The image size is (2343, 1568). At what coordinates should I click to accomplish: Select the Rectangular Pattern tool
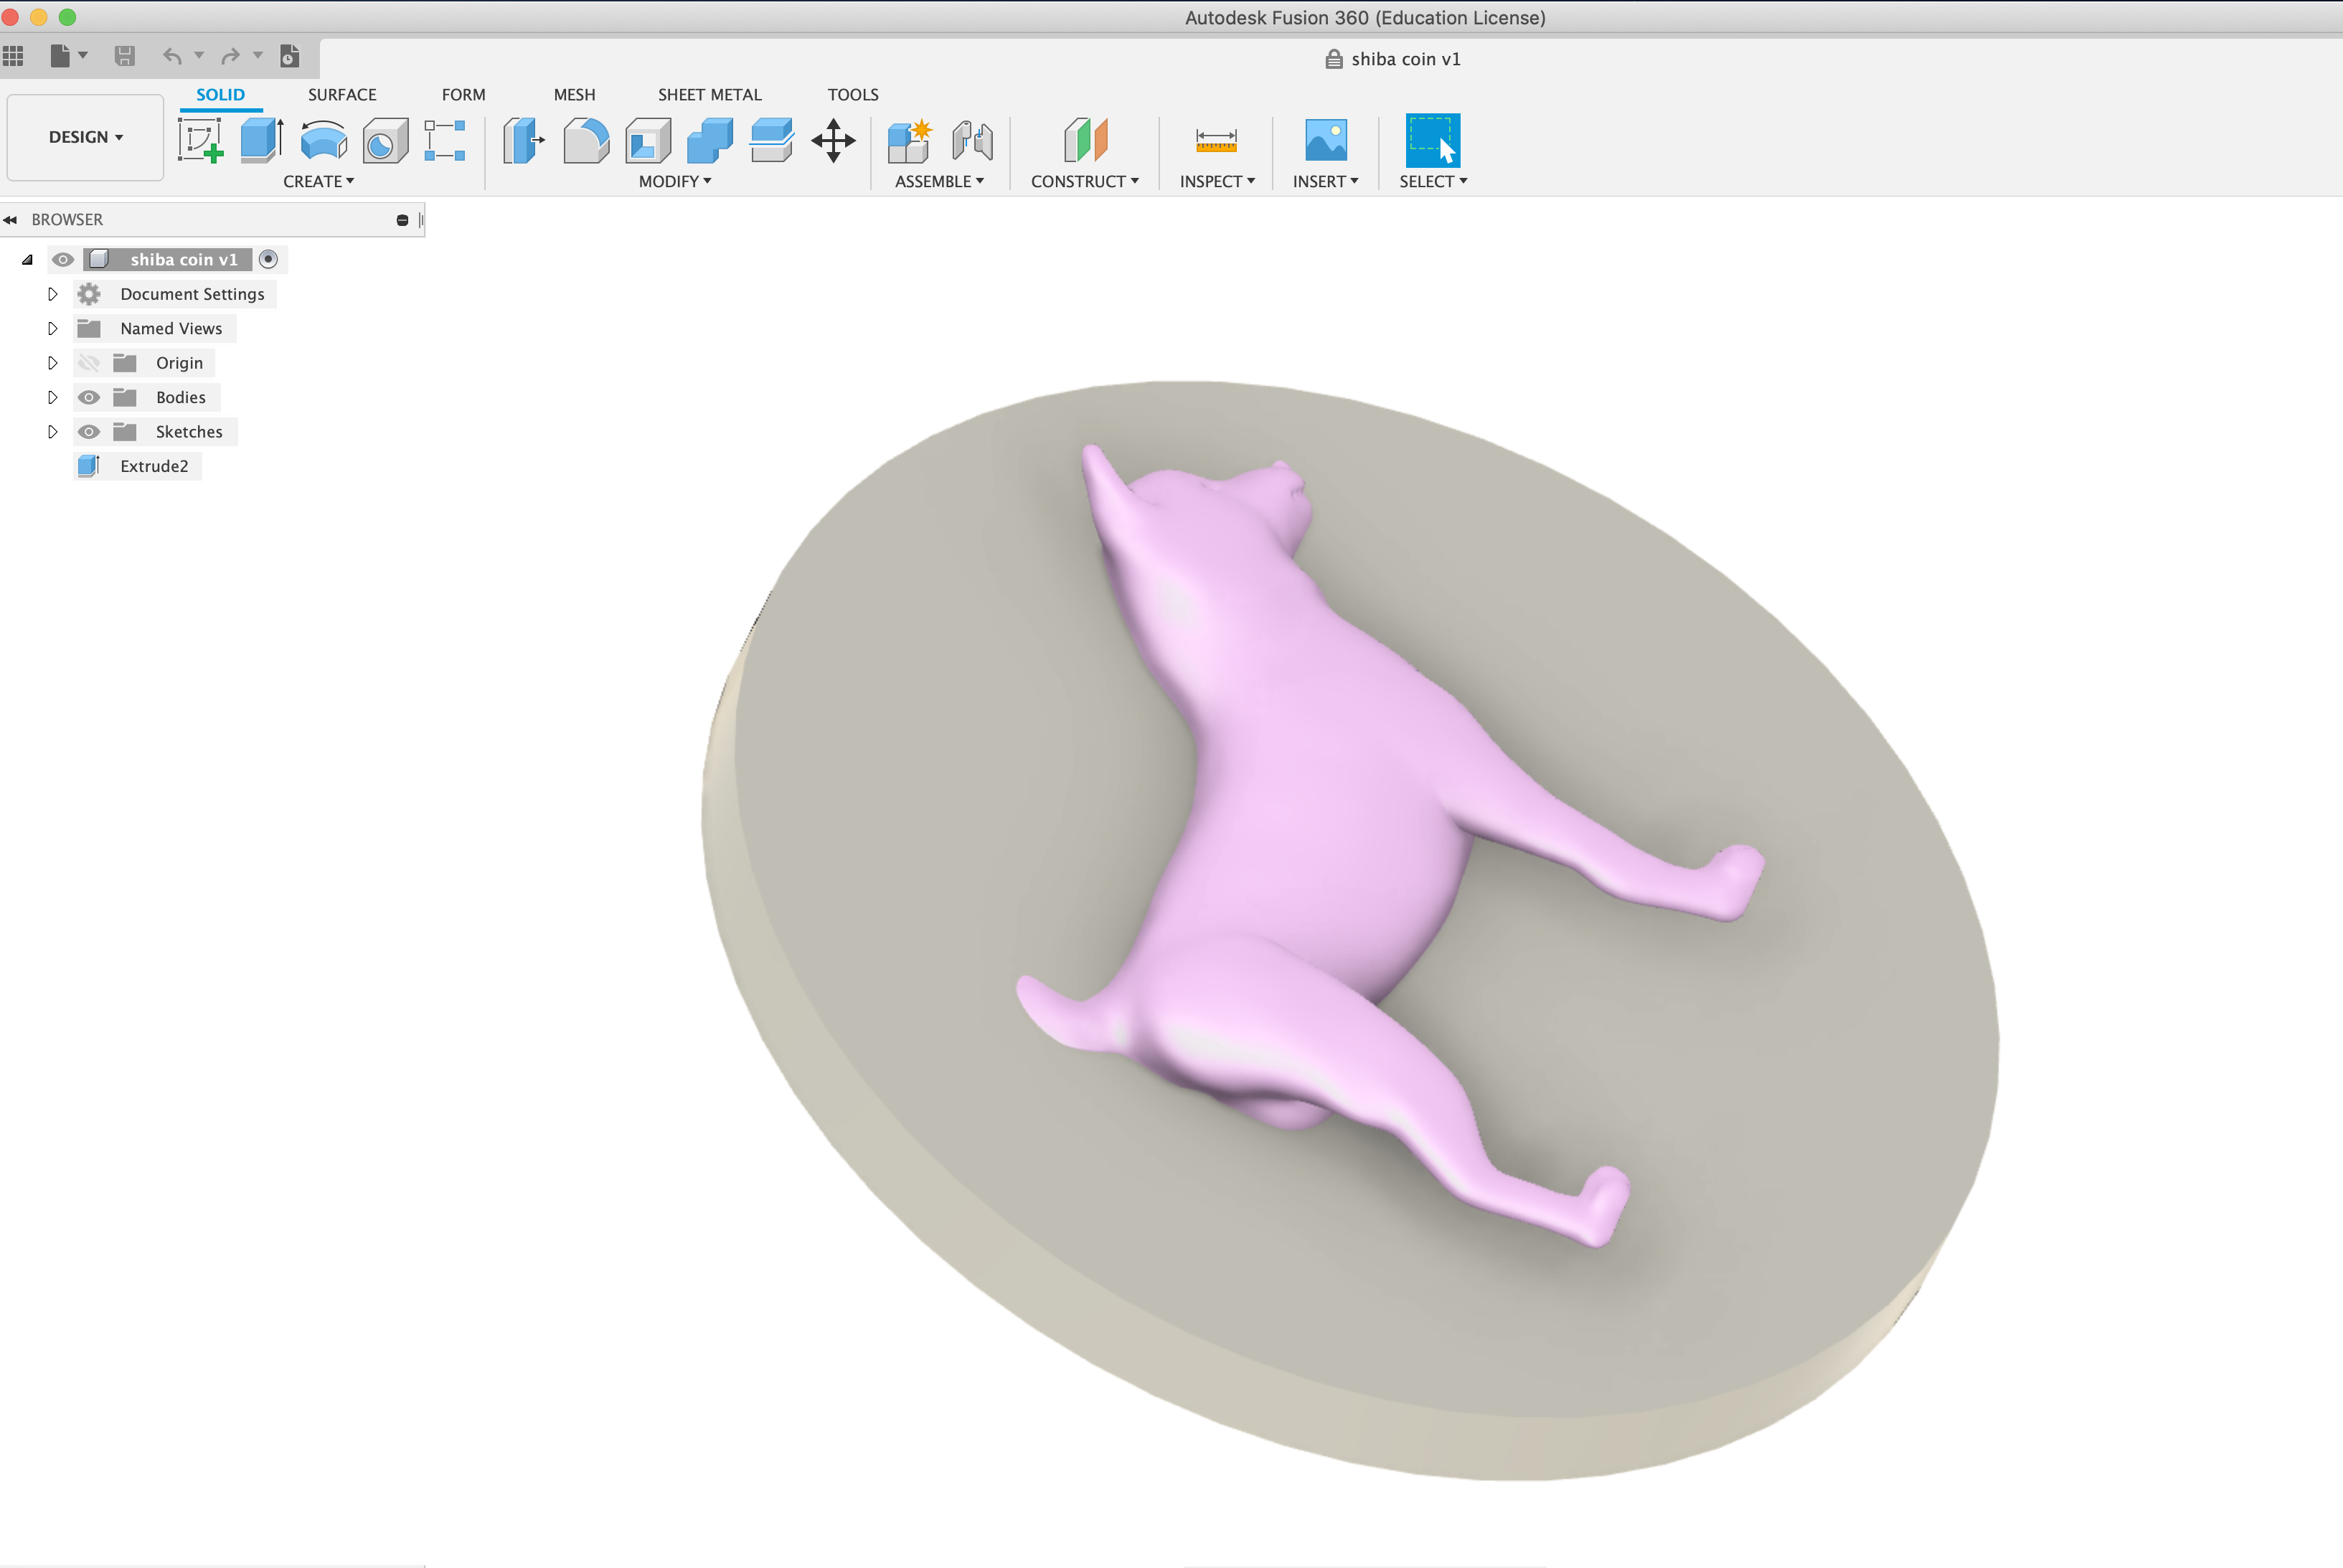pos(445,140)
